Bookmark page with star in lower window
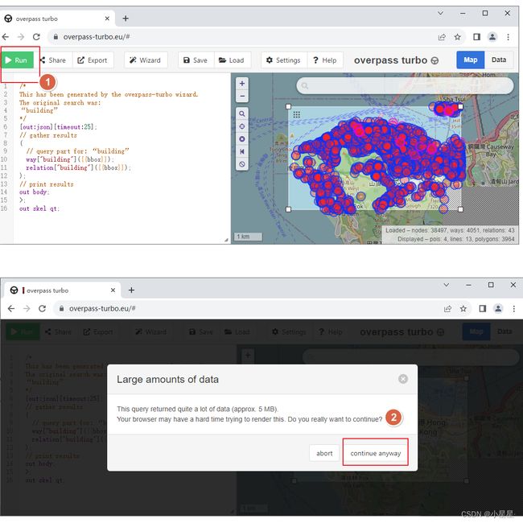This screenshot has height=523, width=523. [x=463, y=309]
